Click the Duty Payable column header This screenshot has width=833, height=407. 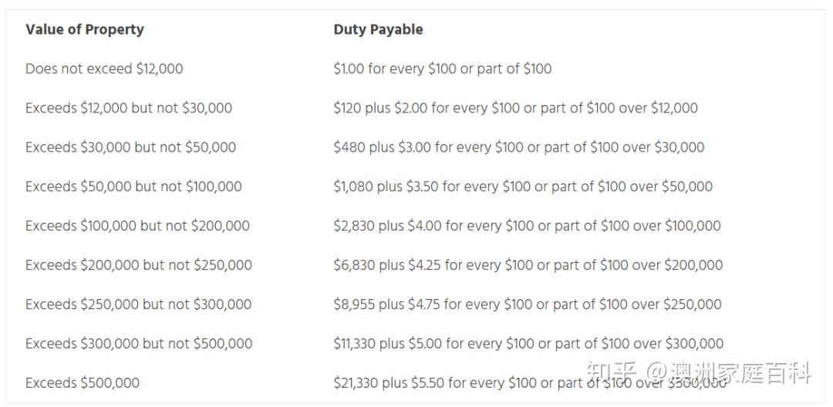point(378,29)
